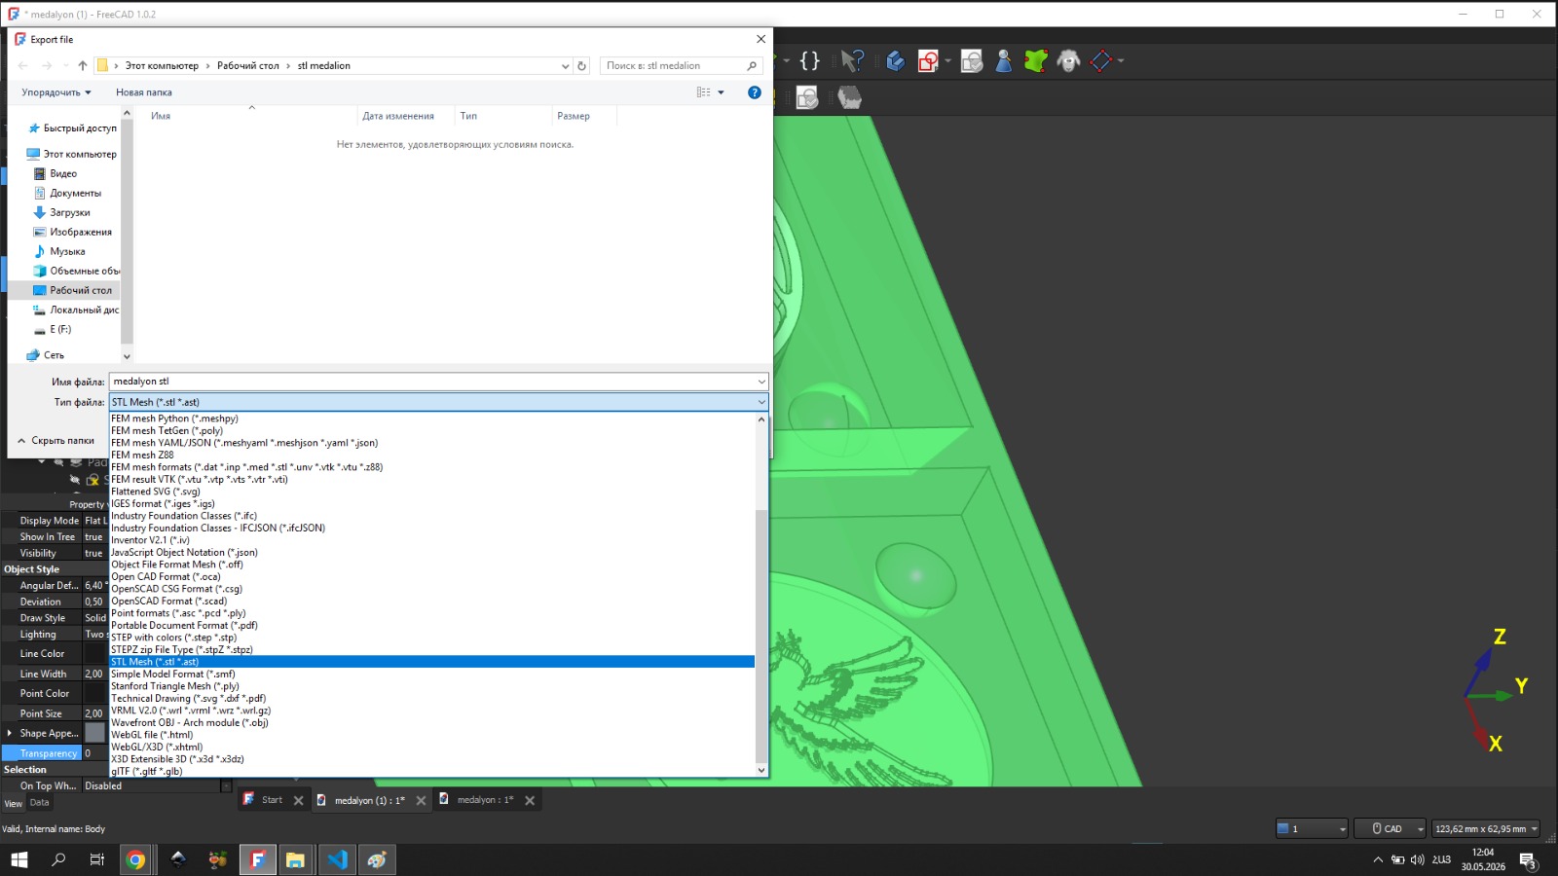Sort files by Размер column
Viewport: 1558px width, 876px height.
574,116
